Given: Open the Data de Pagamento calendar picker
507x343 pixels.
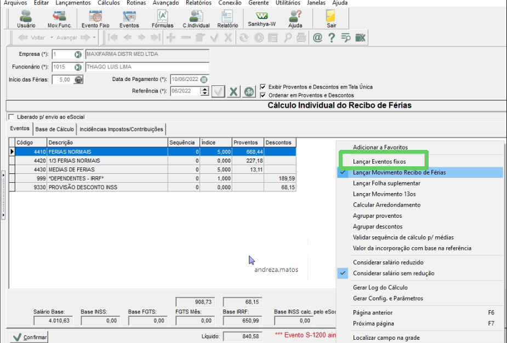Looking at the screenshot, I should (204, 79).
